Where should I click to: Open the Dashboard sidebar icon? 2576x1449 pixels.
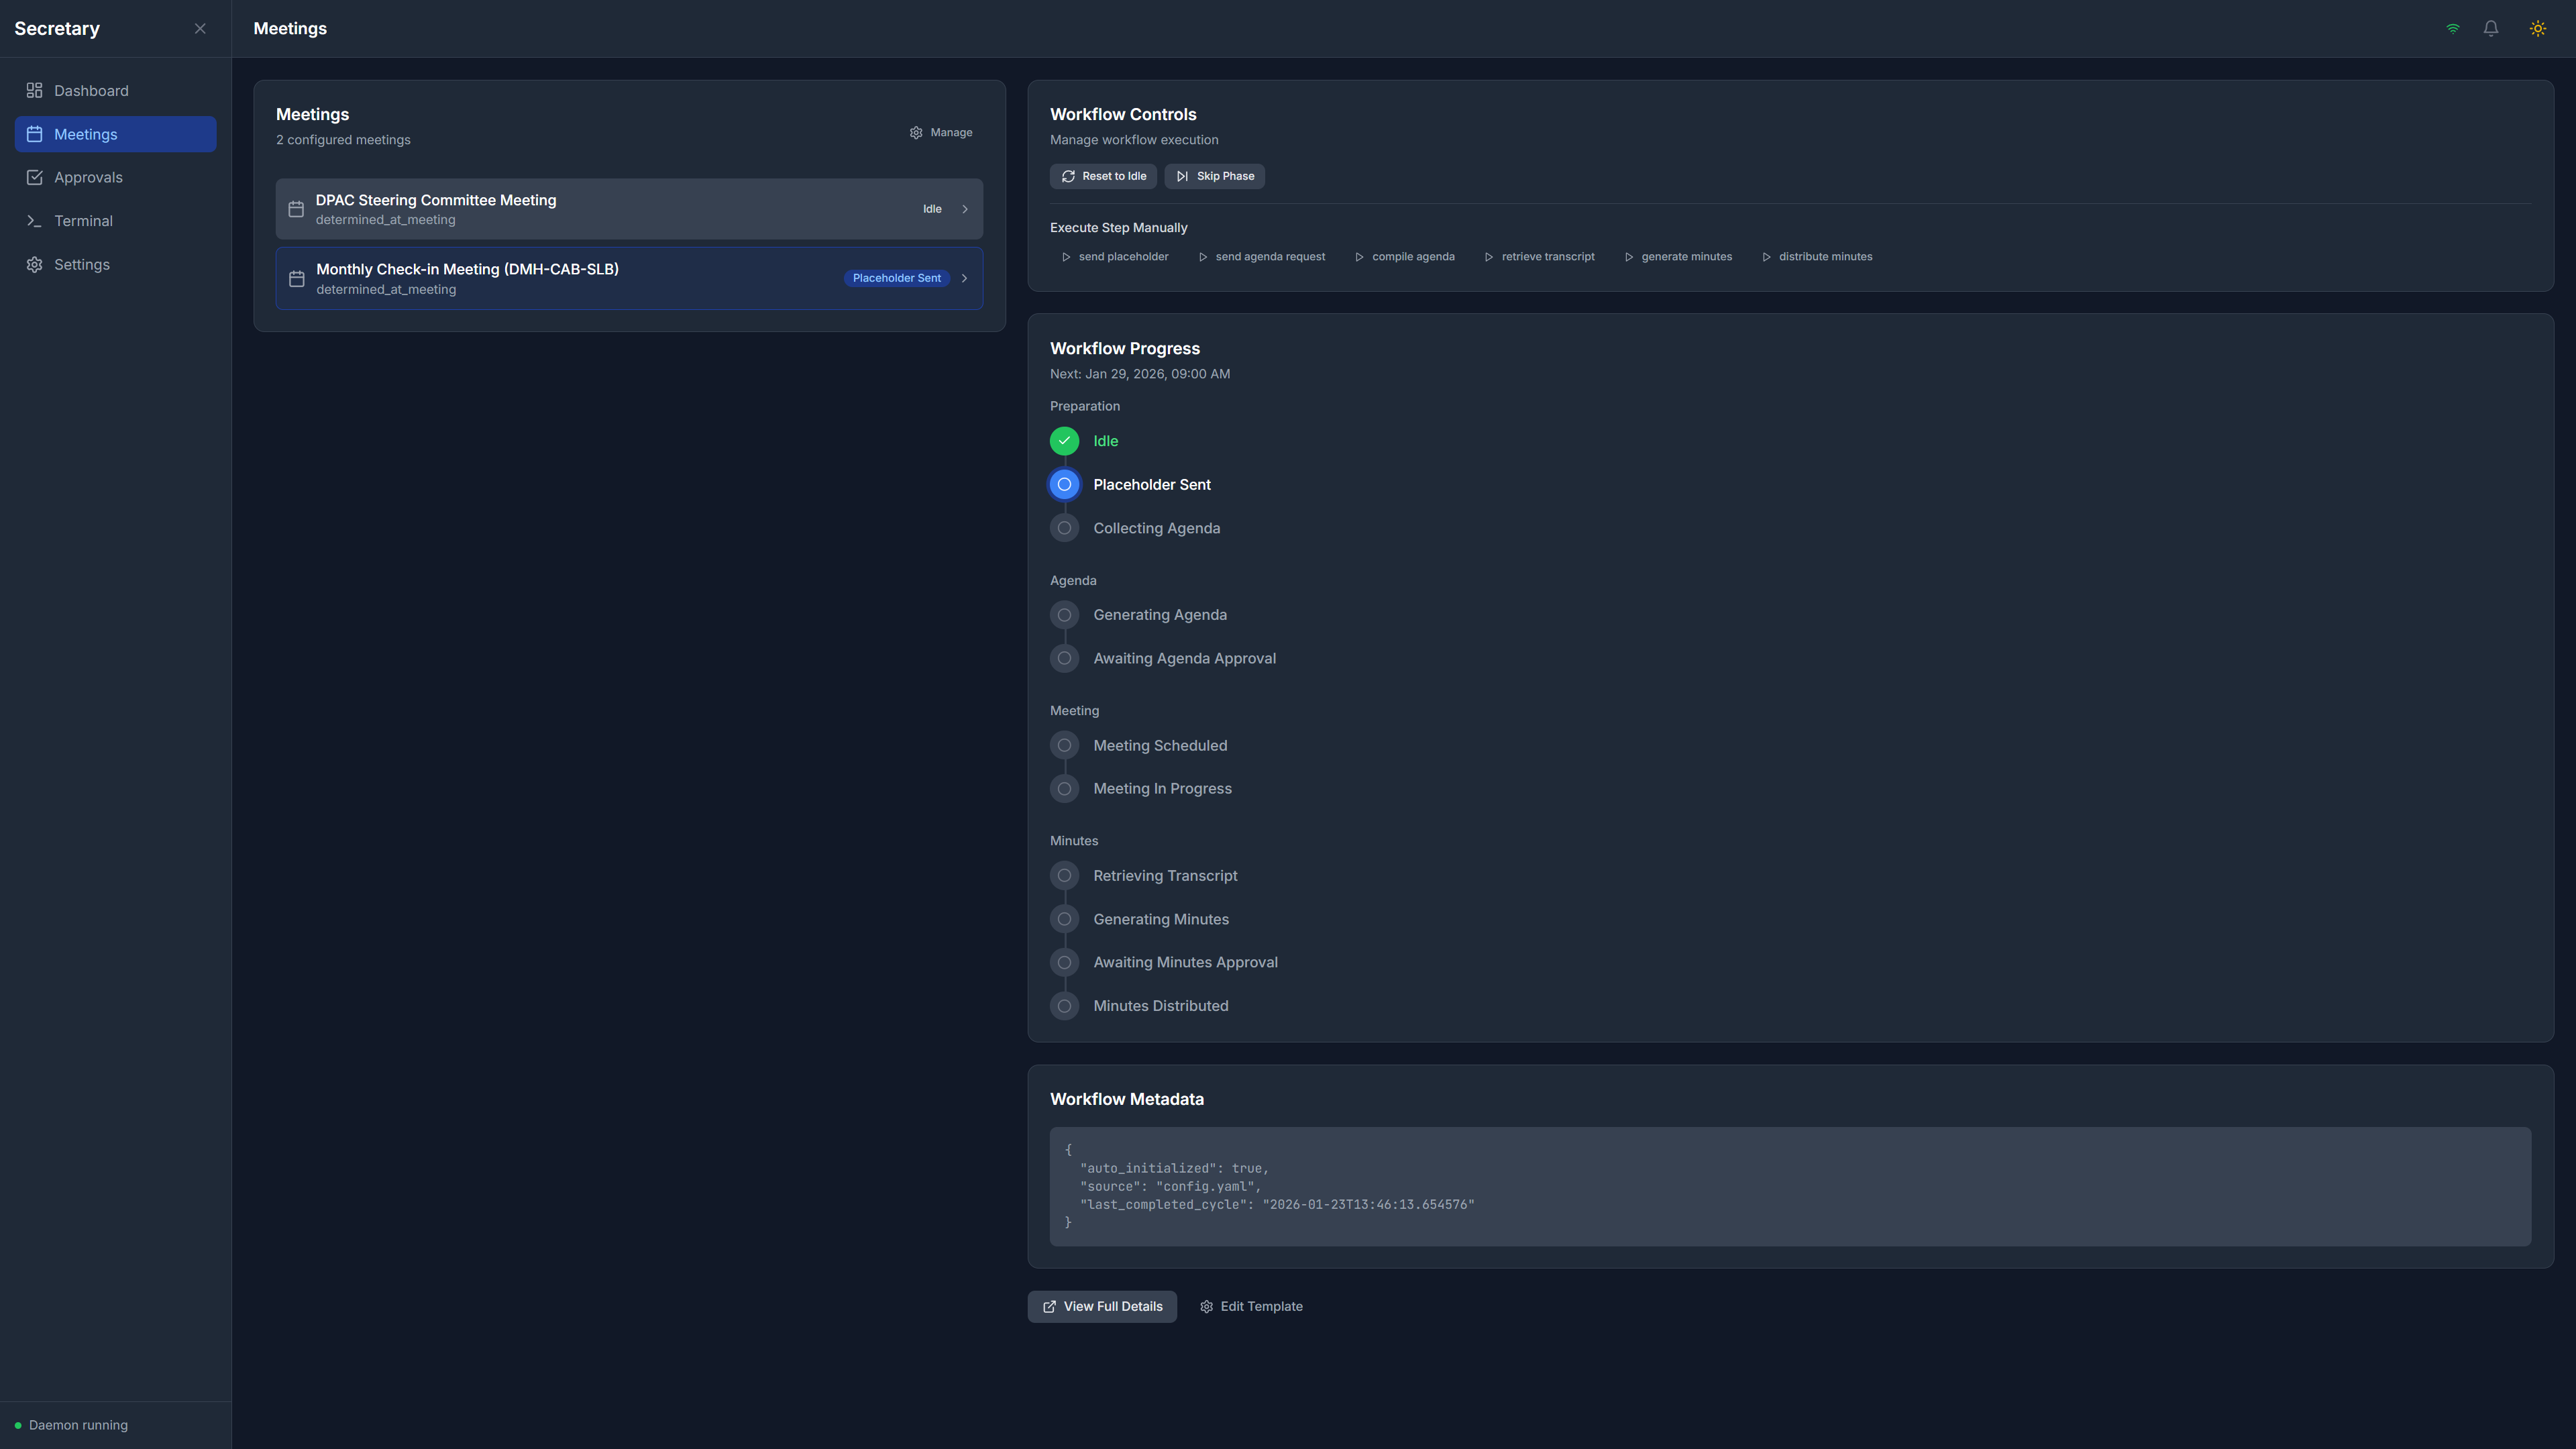pyautogui.click(x=34, y=90)
